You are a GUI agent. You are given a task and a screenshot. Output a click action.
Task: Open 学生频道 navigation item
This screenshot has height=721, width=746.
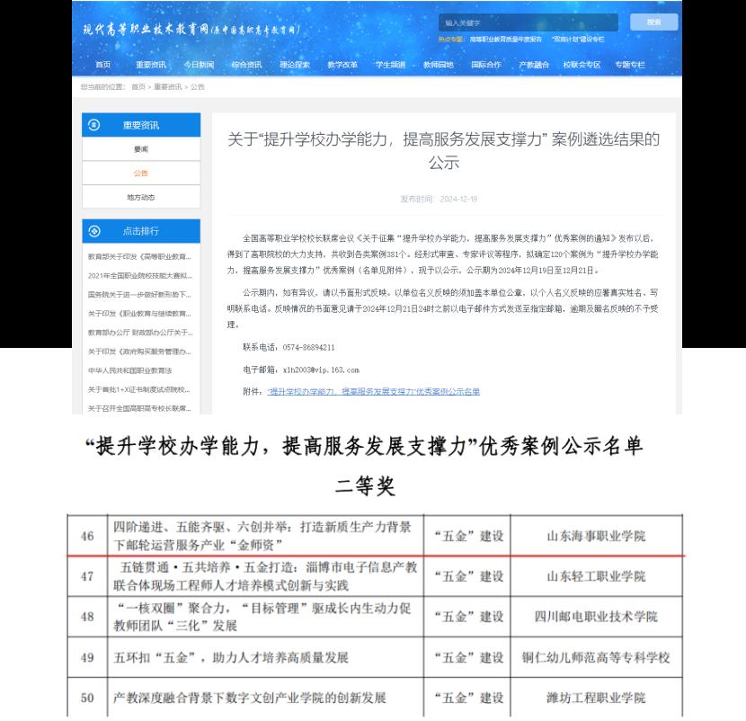click(x=391, y=65)
